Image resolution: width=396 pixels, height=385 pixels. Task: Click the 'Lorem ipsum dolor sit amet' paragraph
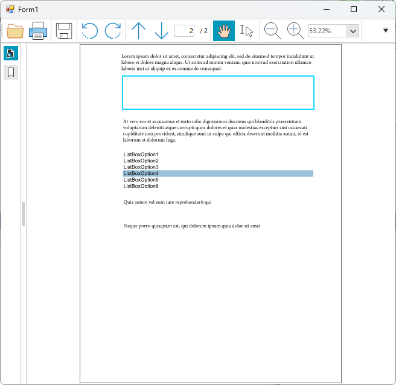coord(217,62)
